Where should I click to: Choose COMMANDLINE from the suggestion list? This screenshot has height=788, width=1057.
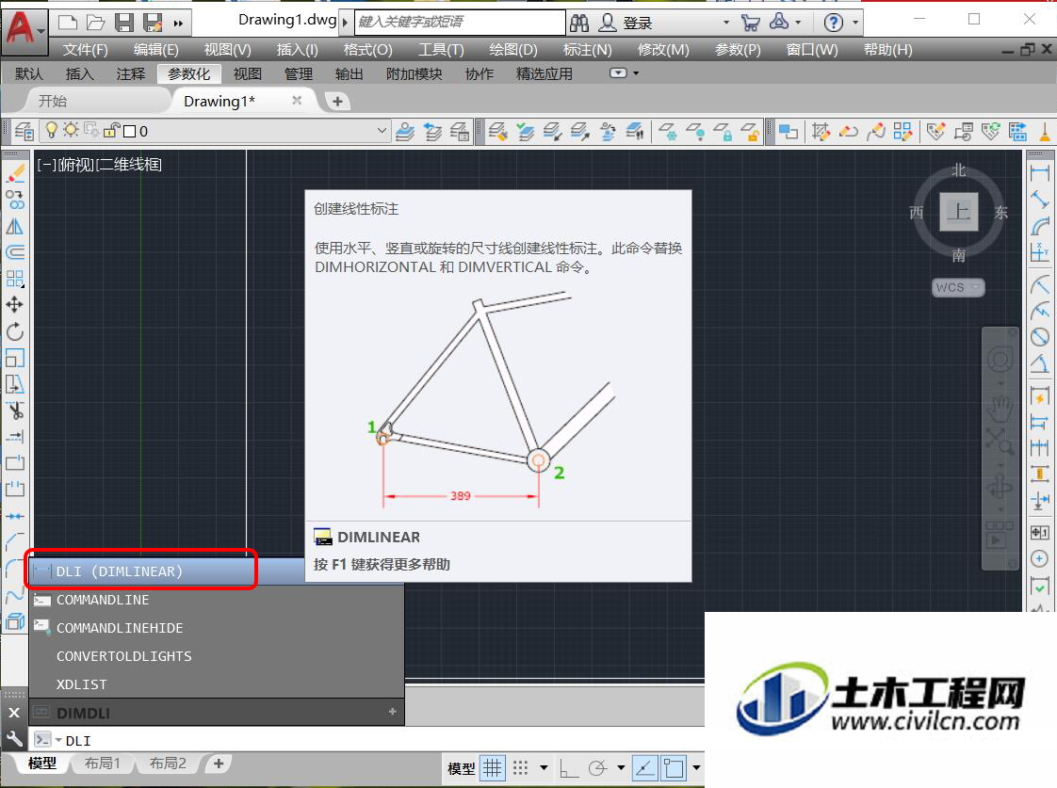(x=217, y=600)
